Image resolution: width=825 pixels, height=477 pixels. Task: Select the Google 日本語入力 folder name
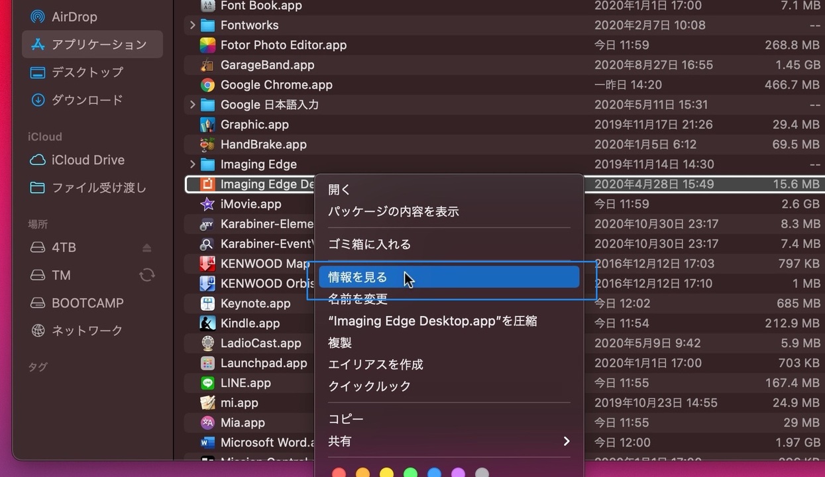[270, 105]
